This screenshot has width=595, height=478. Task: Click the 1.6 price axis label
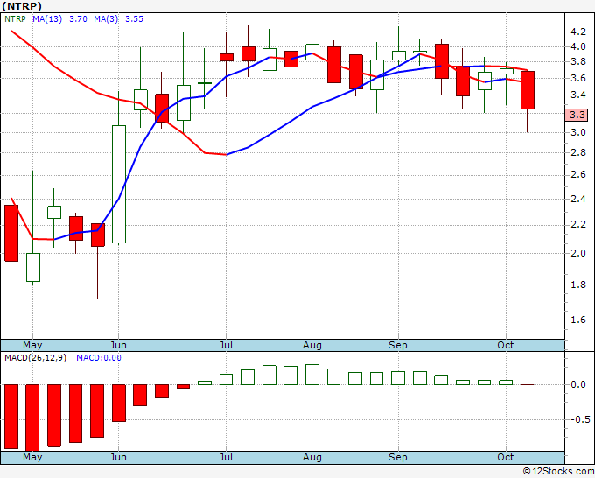[577, 320]
